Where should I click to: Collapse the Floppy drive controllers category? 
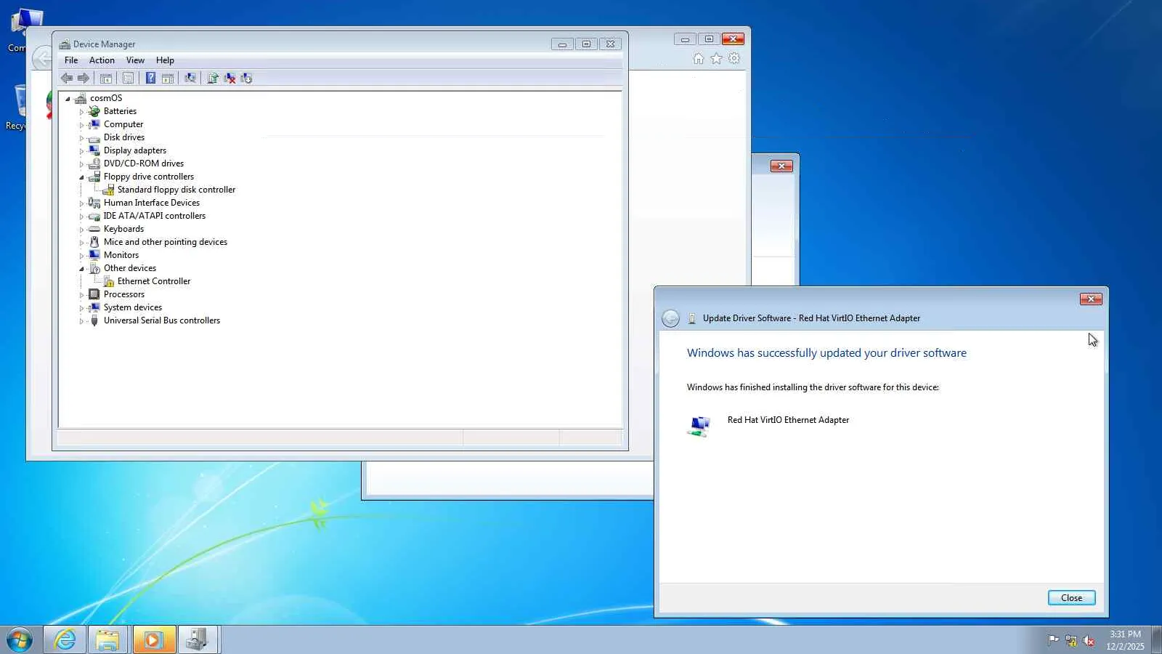coord(81,177)
